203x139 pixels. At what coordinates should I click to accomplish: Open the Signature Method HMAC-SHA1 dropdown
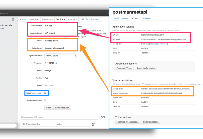[60, 56]
